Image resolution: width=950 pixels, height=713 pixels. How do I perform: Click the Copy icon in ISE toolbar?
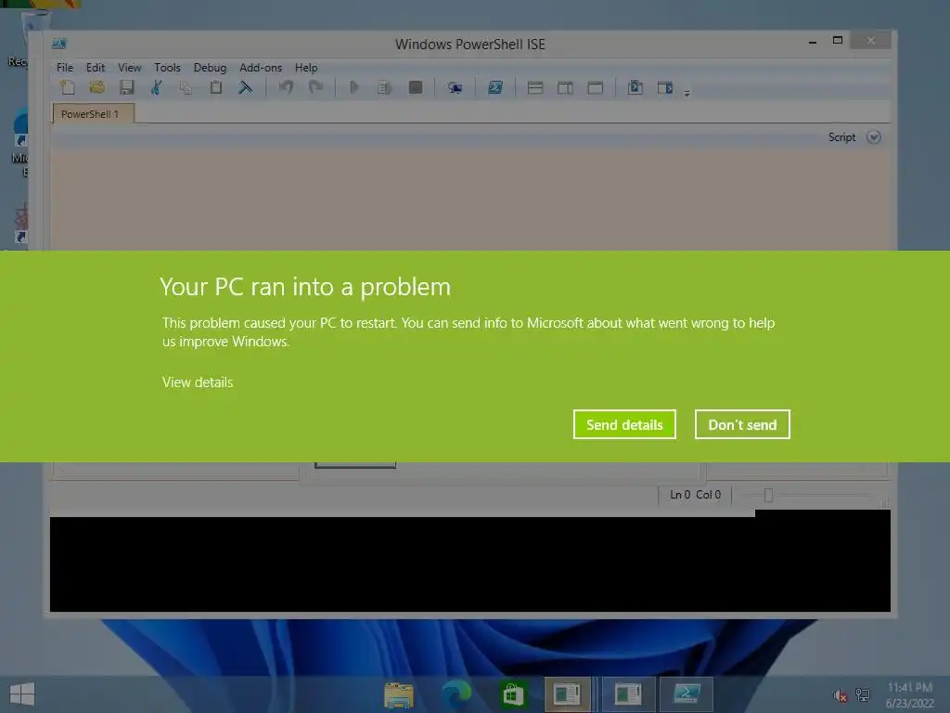tap(186, 88)
